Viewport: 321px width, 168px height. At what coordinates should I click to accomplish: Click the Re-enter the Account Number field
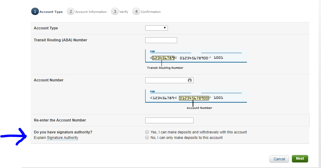[x=169, y=120]
